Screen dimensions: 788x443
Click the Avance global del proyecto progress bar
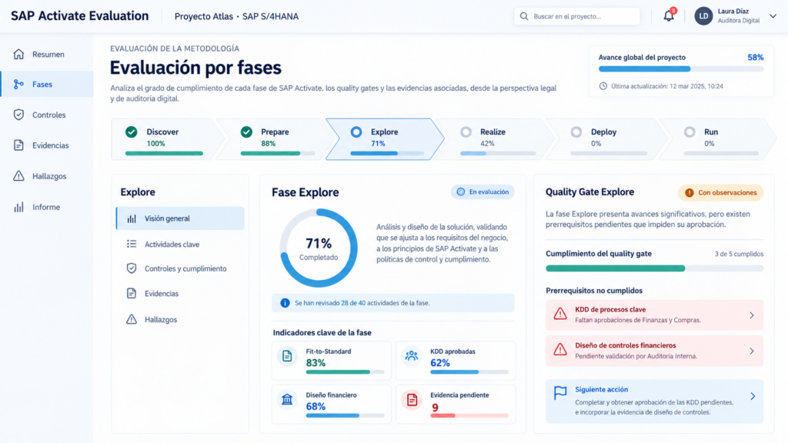(x=681, y=68)
